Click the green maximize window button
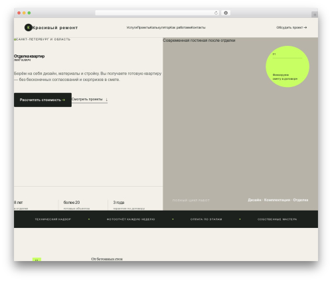The image size is (332, 281). pos(29,13)
